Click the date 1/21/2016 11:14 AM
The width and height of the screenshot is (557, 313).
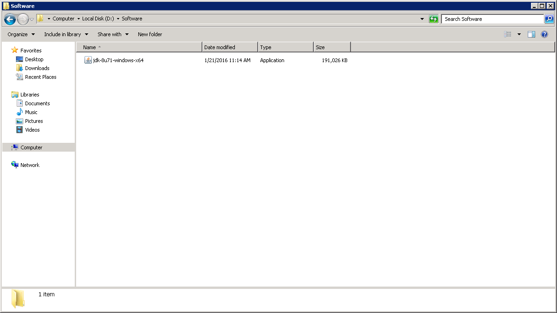[x=227, y=60]
